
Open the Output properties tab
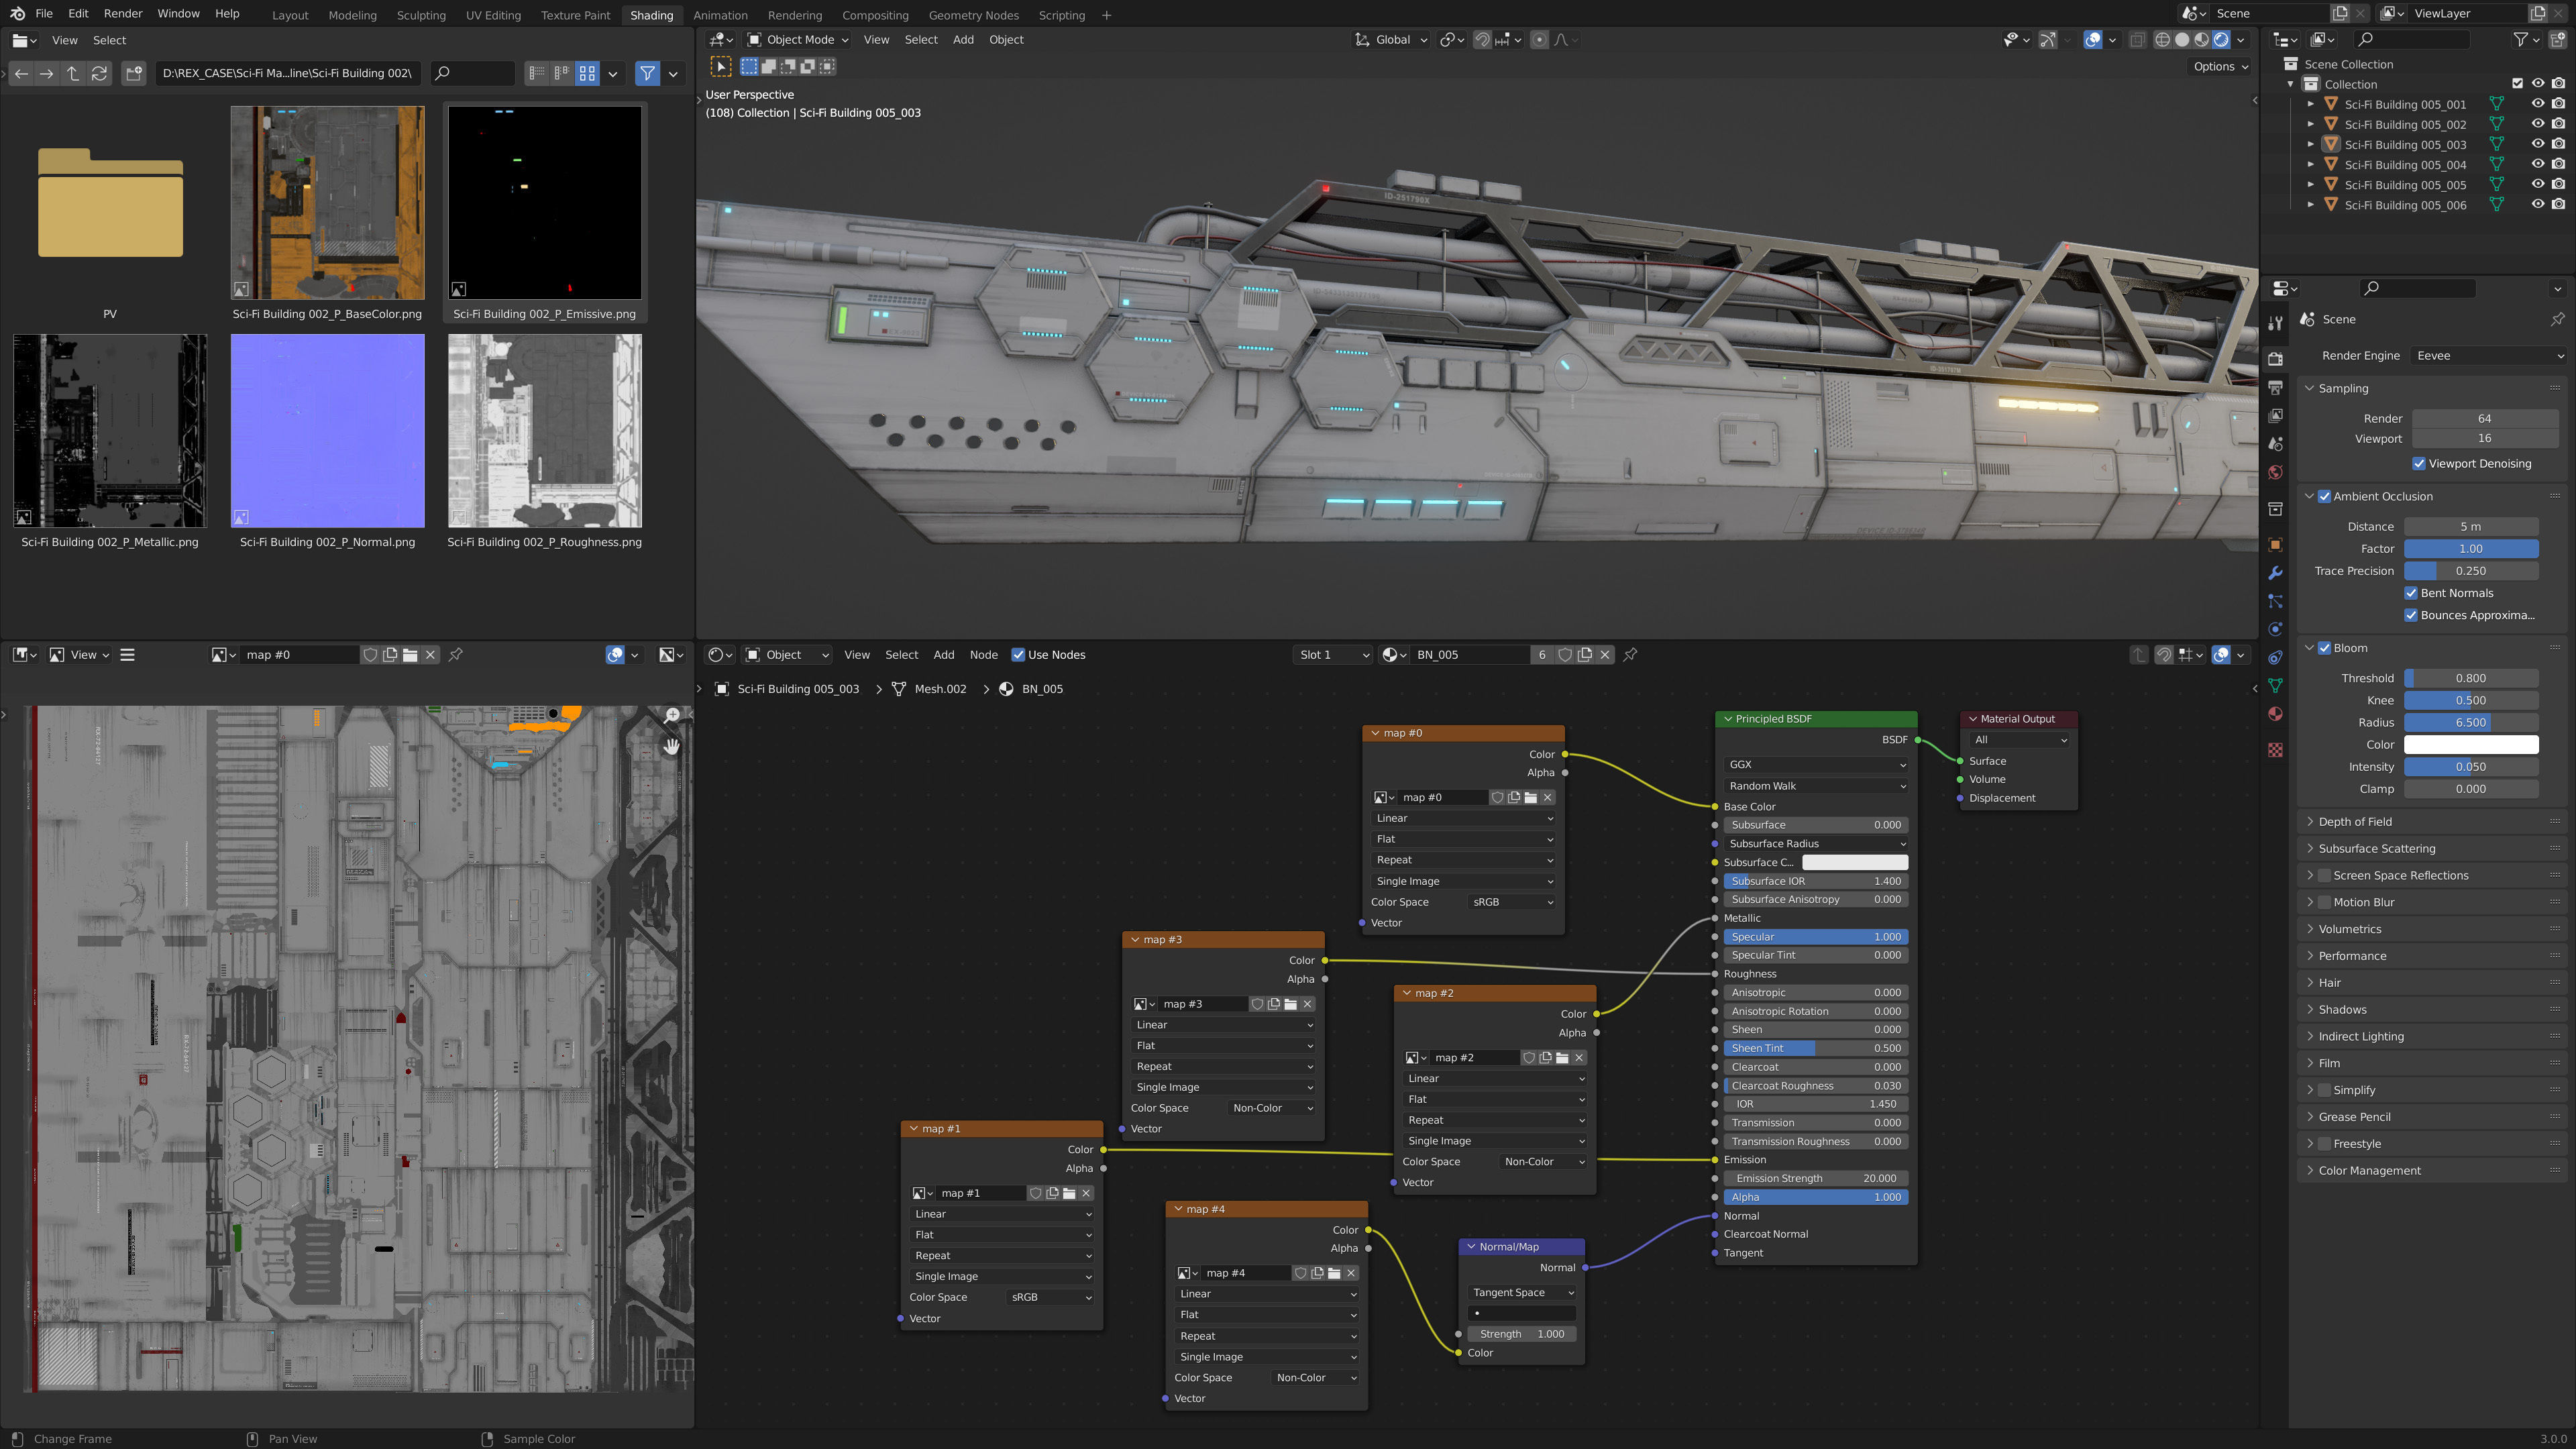(x=2275, y=387)
